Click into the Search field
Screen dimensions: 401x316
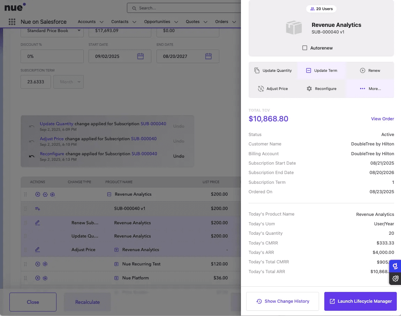[x=184, y=8]
